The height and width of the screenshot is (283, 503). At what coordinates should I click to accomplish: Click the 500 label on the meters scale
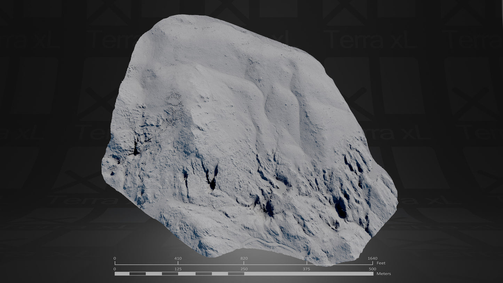[372, 269]
